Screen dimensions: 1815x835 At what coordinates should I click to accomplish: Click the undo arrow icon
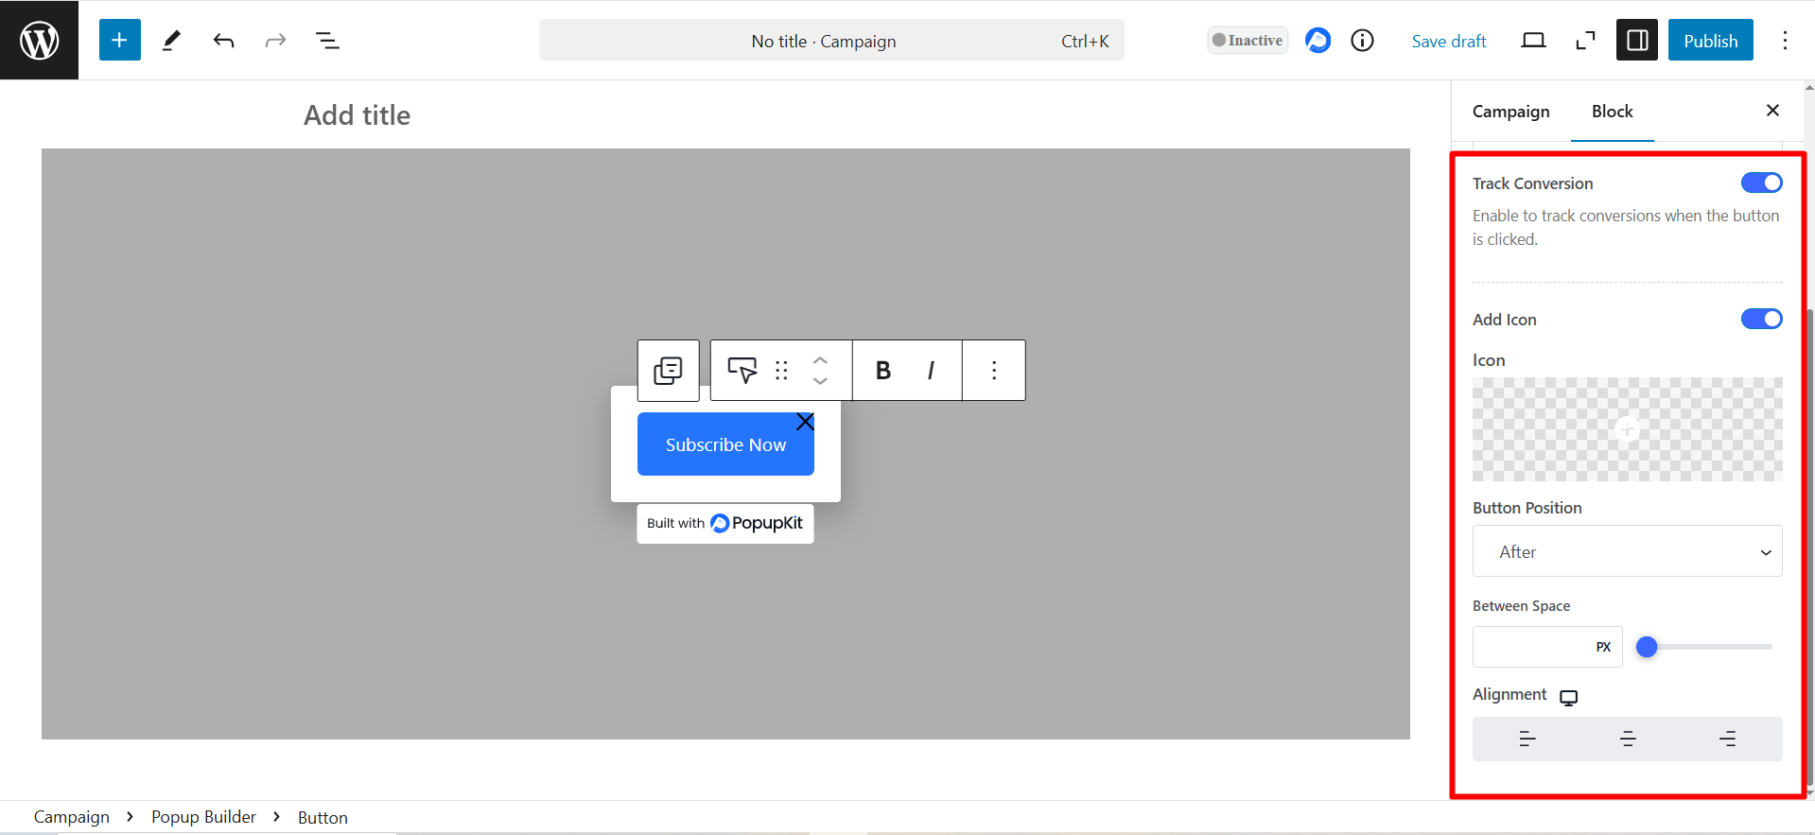(223, 41)
